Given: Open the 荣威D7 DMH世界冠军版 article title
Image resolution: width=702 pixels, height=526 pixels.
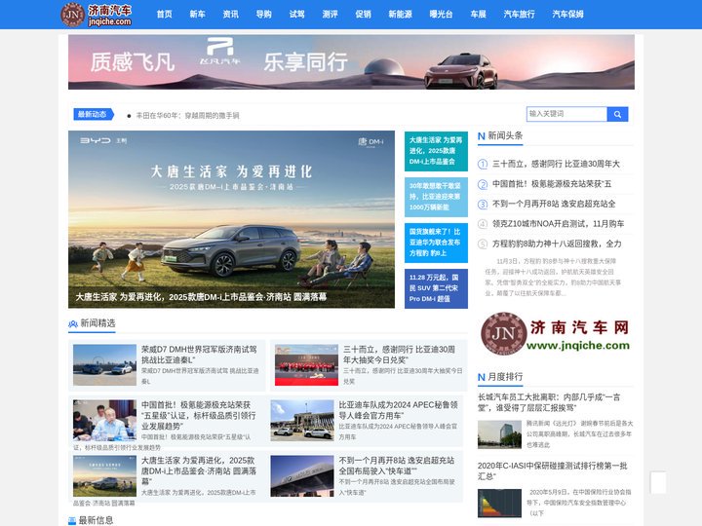Looking at the screenshot, I should [x=199, y=355].
